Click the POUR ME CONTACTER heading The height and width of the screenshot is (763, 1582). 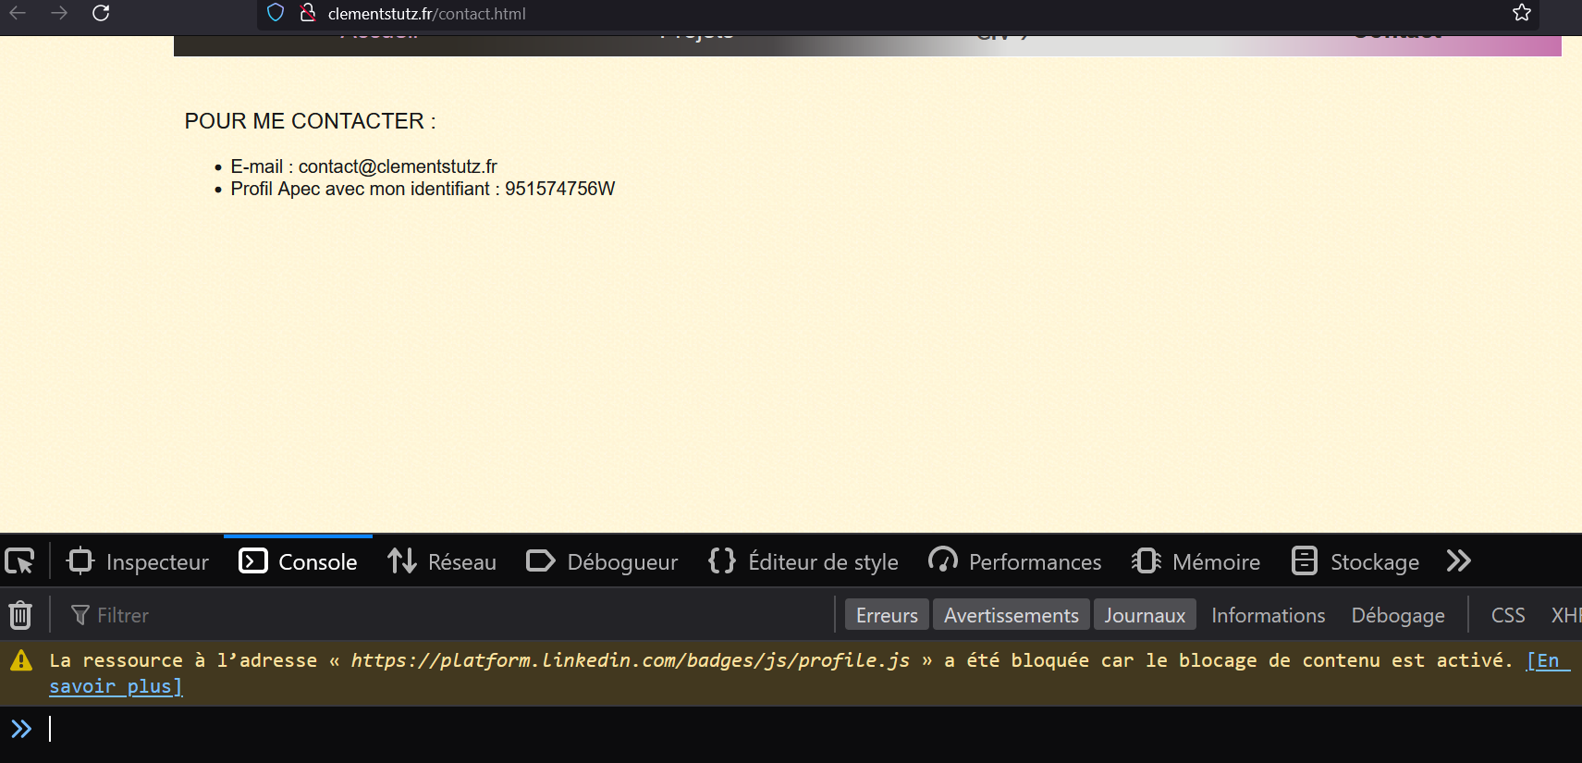[x=310, y=121]
